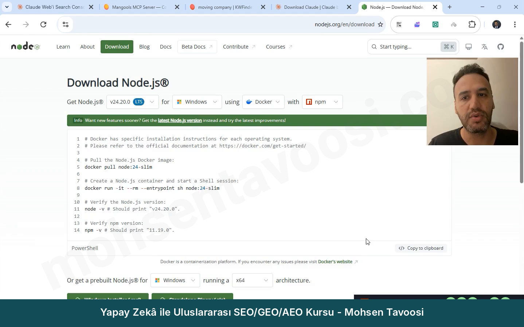Click the 'npm -v' code line
This screenshot has width=524, height=327.
129,230
